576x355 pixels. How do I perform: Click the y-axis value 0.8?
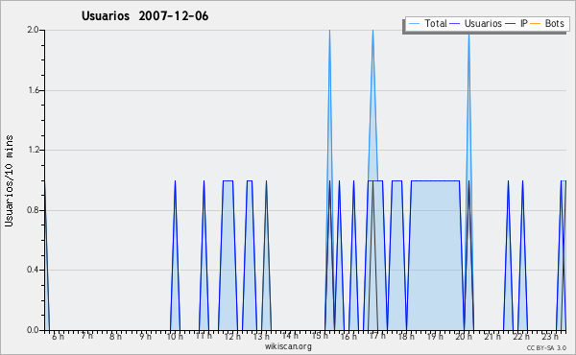[x=33, y=210]
